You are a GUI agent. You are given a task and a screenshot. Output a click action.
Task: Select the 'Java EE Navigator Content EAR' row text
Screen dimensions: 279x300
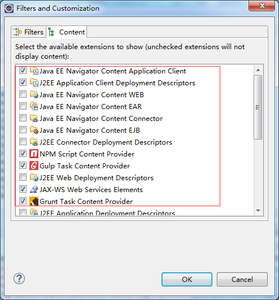[90, 107]
